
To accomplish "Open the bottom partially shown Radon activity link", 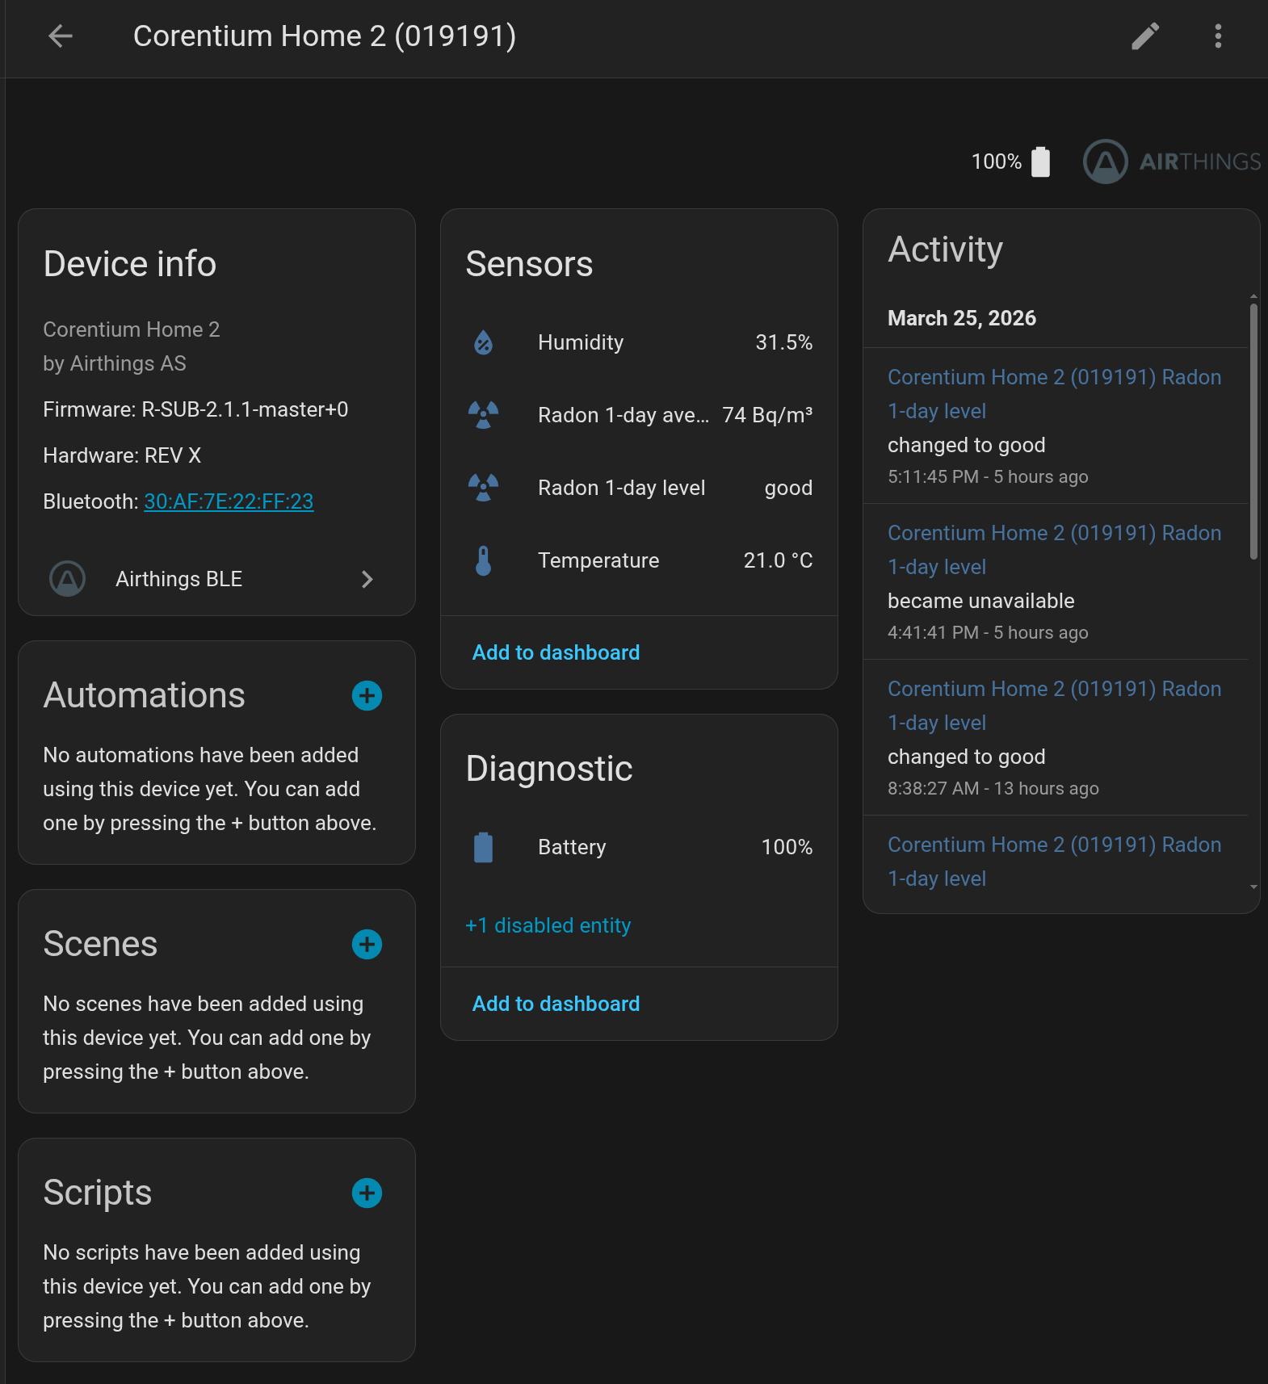I will click(x=1054, y=862).
